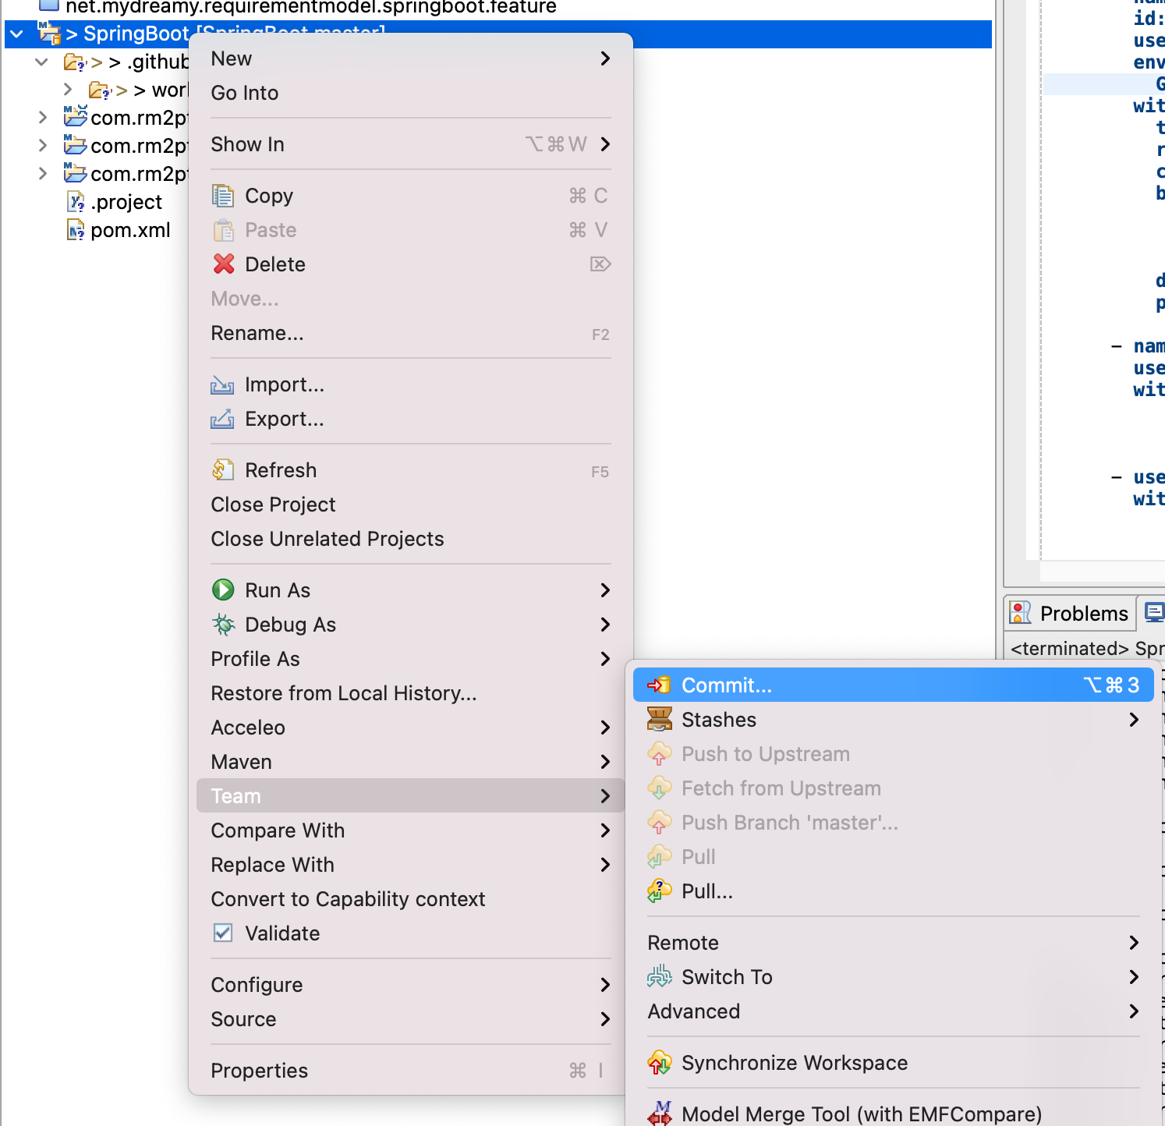Image resolution: width=1165 pixels, height=1126 pixels.
Task: Open the Compare With submenu
Action: coord(410,830)
